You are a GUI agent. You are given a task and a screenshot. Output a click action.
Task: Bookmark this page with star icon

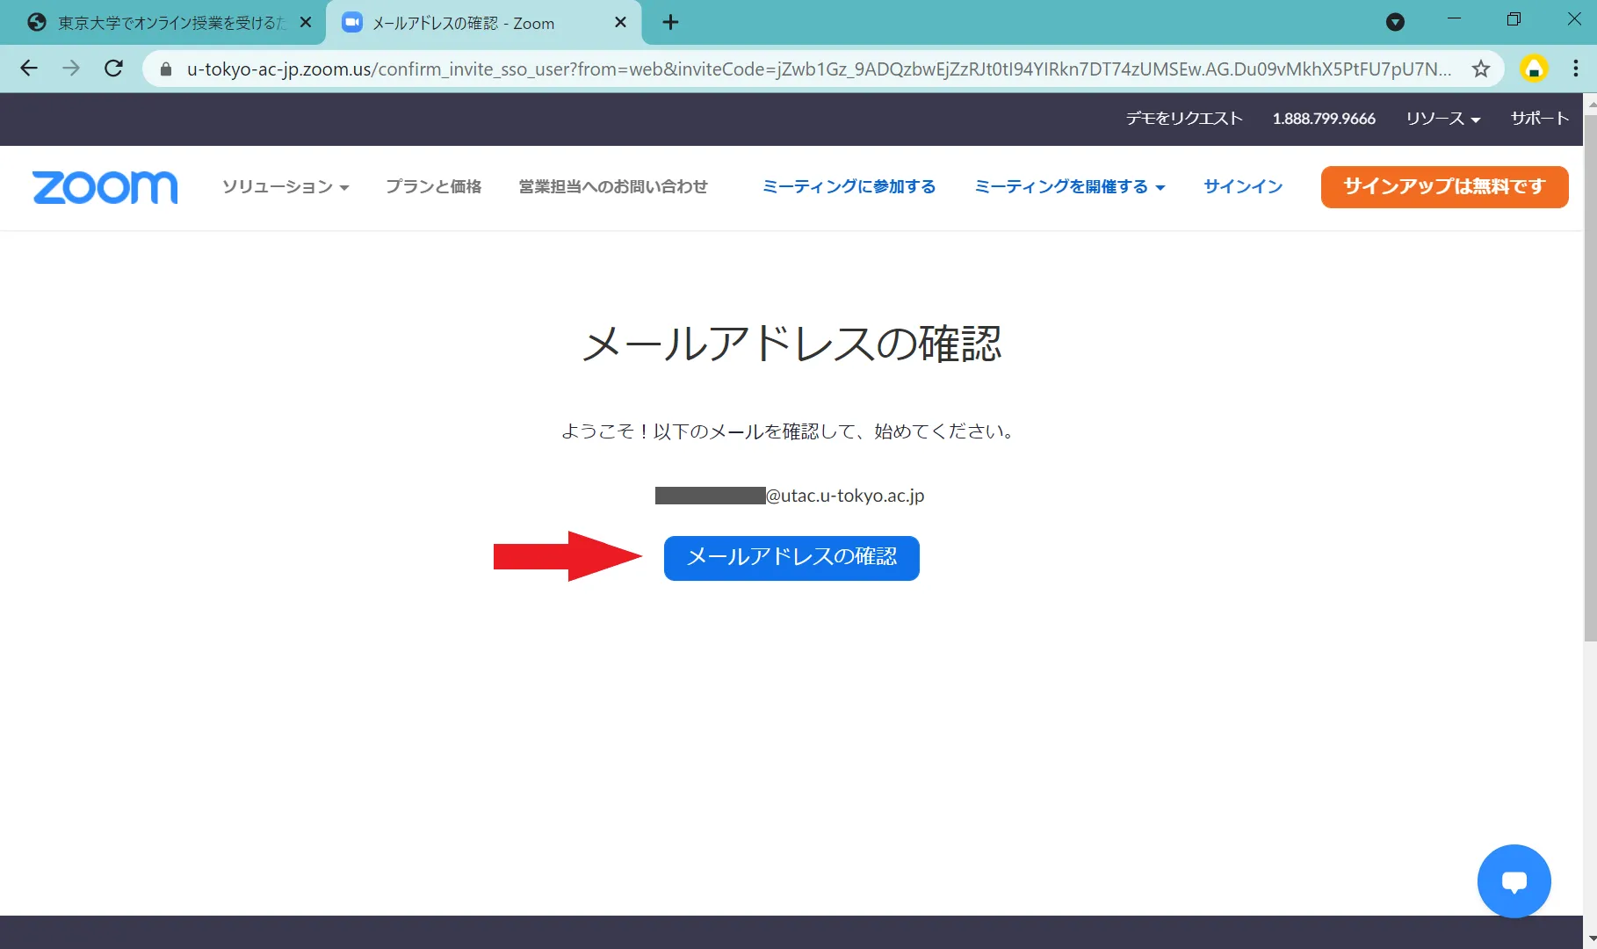[x=1481, y=69]
